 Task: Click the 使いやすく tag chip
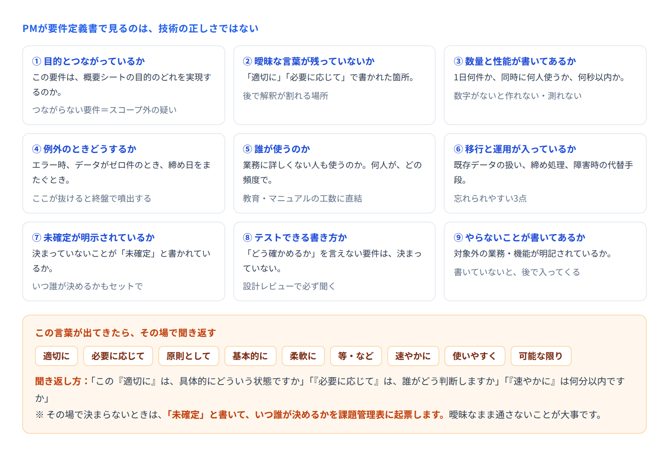[x=475, y=356]
